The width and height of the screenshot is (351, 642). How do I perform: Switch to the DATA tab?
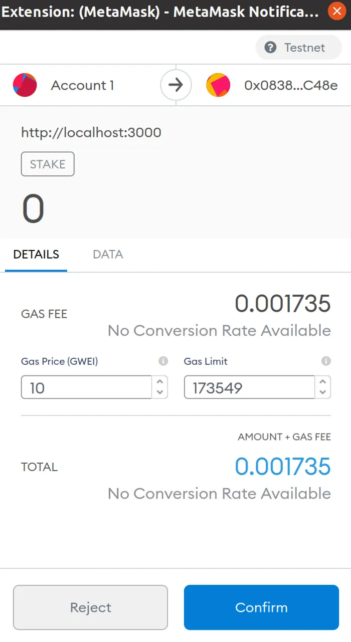(107, 255)
